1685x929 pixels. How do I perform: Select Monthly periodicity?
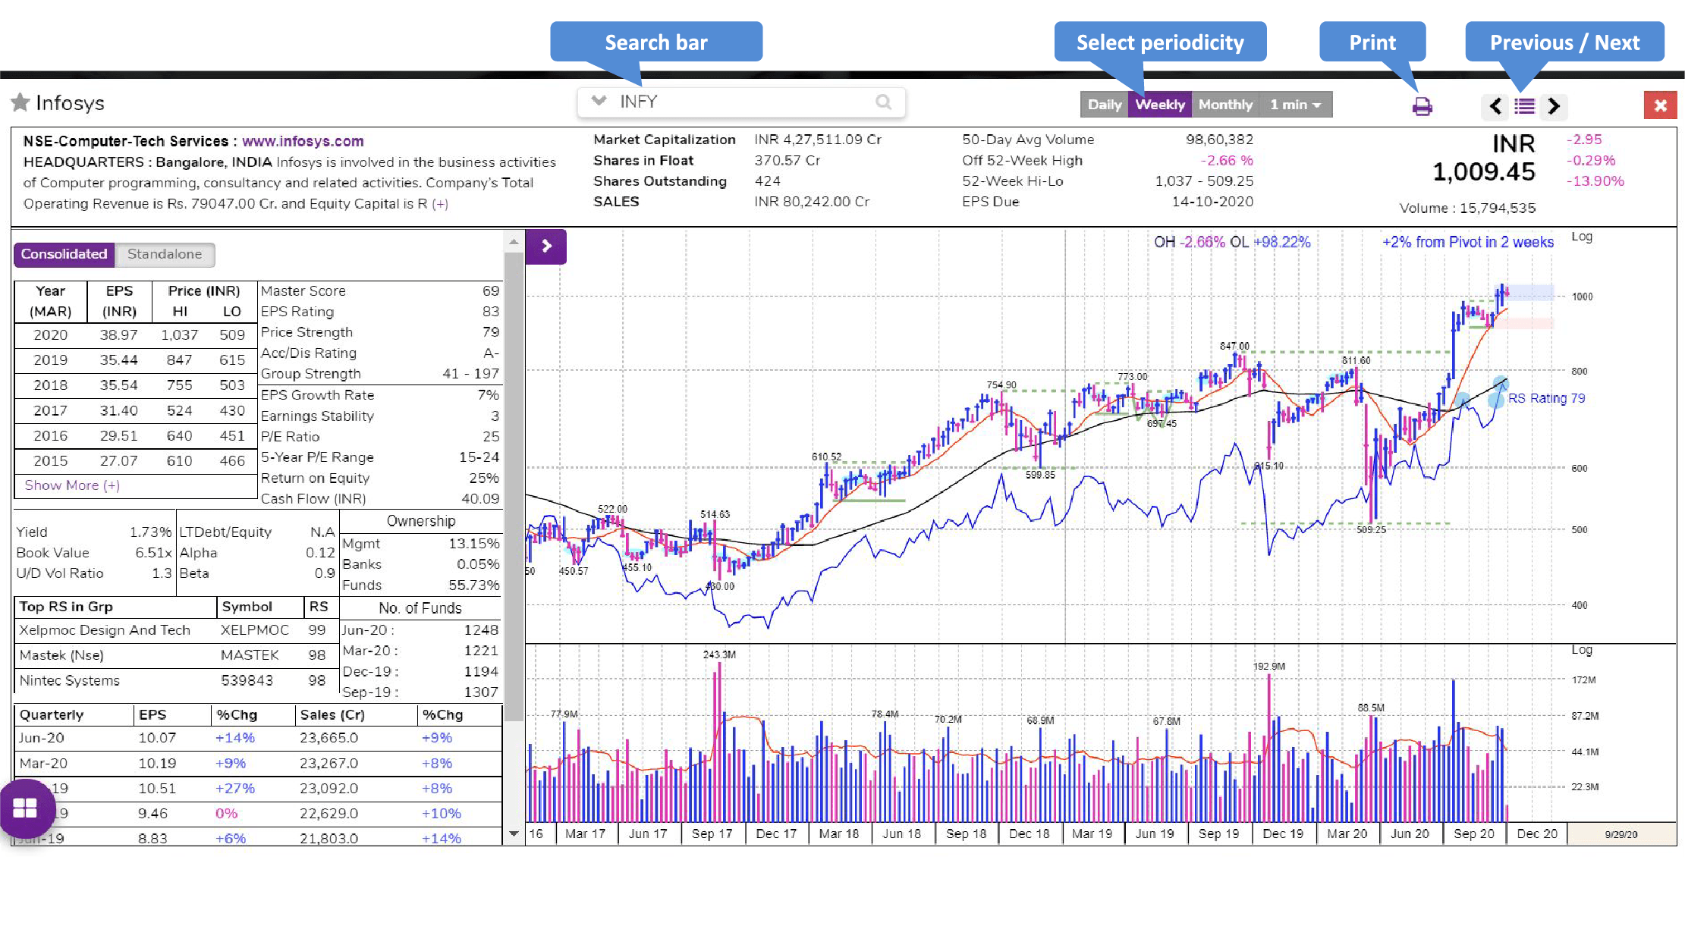(x=1225, y=105)
